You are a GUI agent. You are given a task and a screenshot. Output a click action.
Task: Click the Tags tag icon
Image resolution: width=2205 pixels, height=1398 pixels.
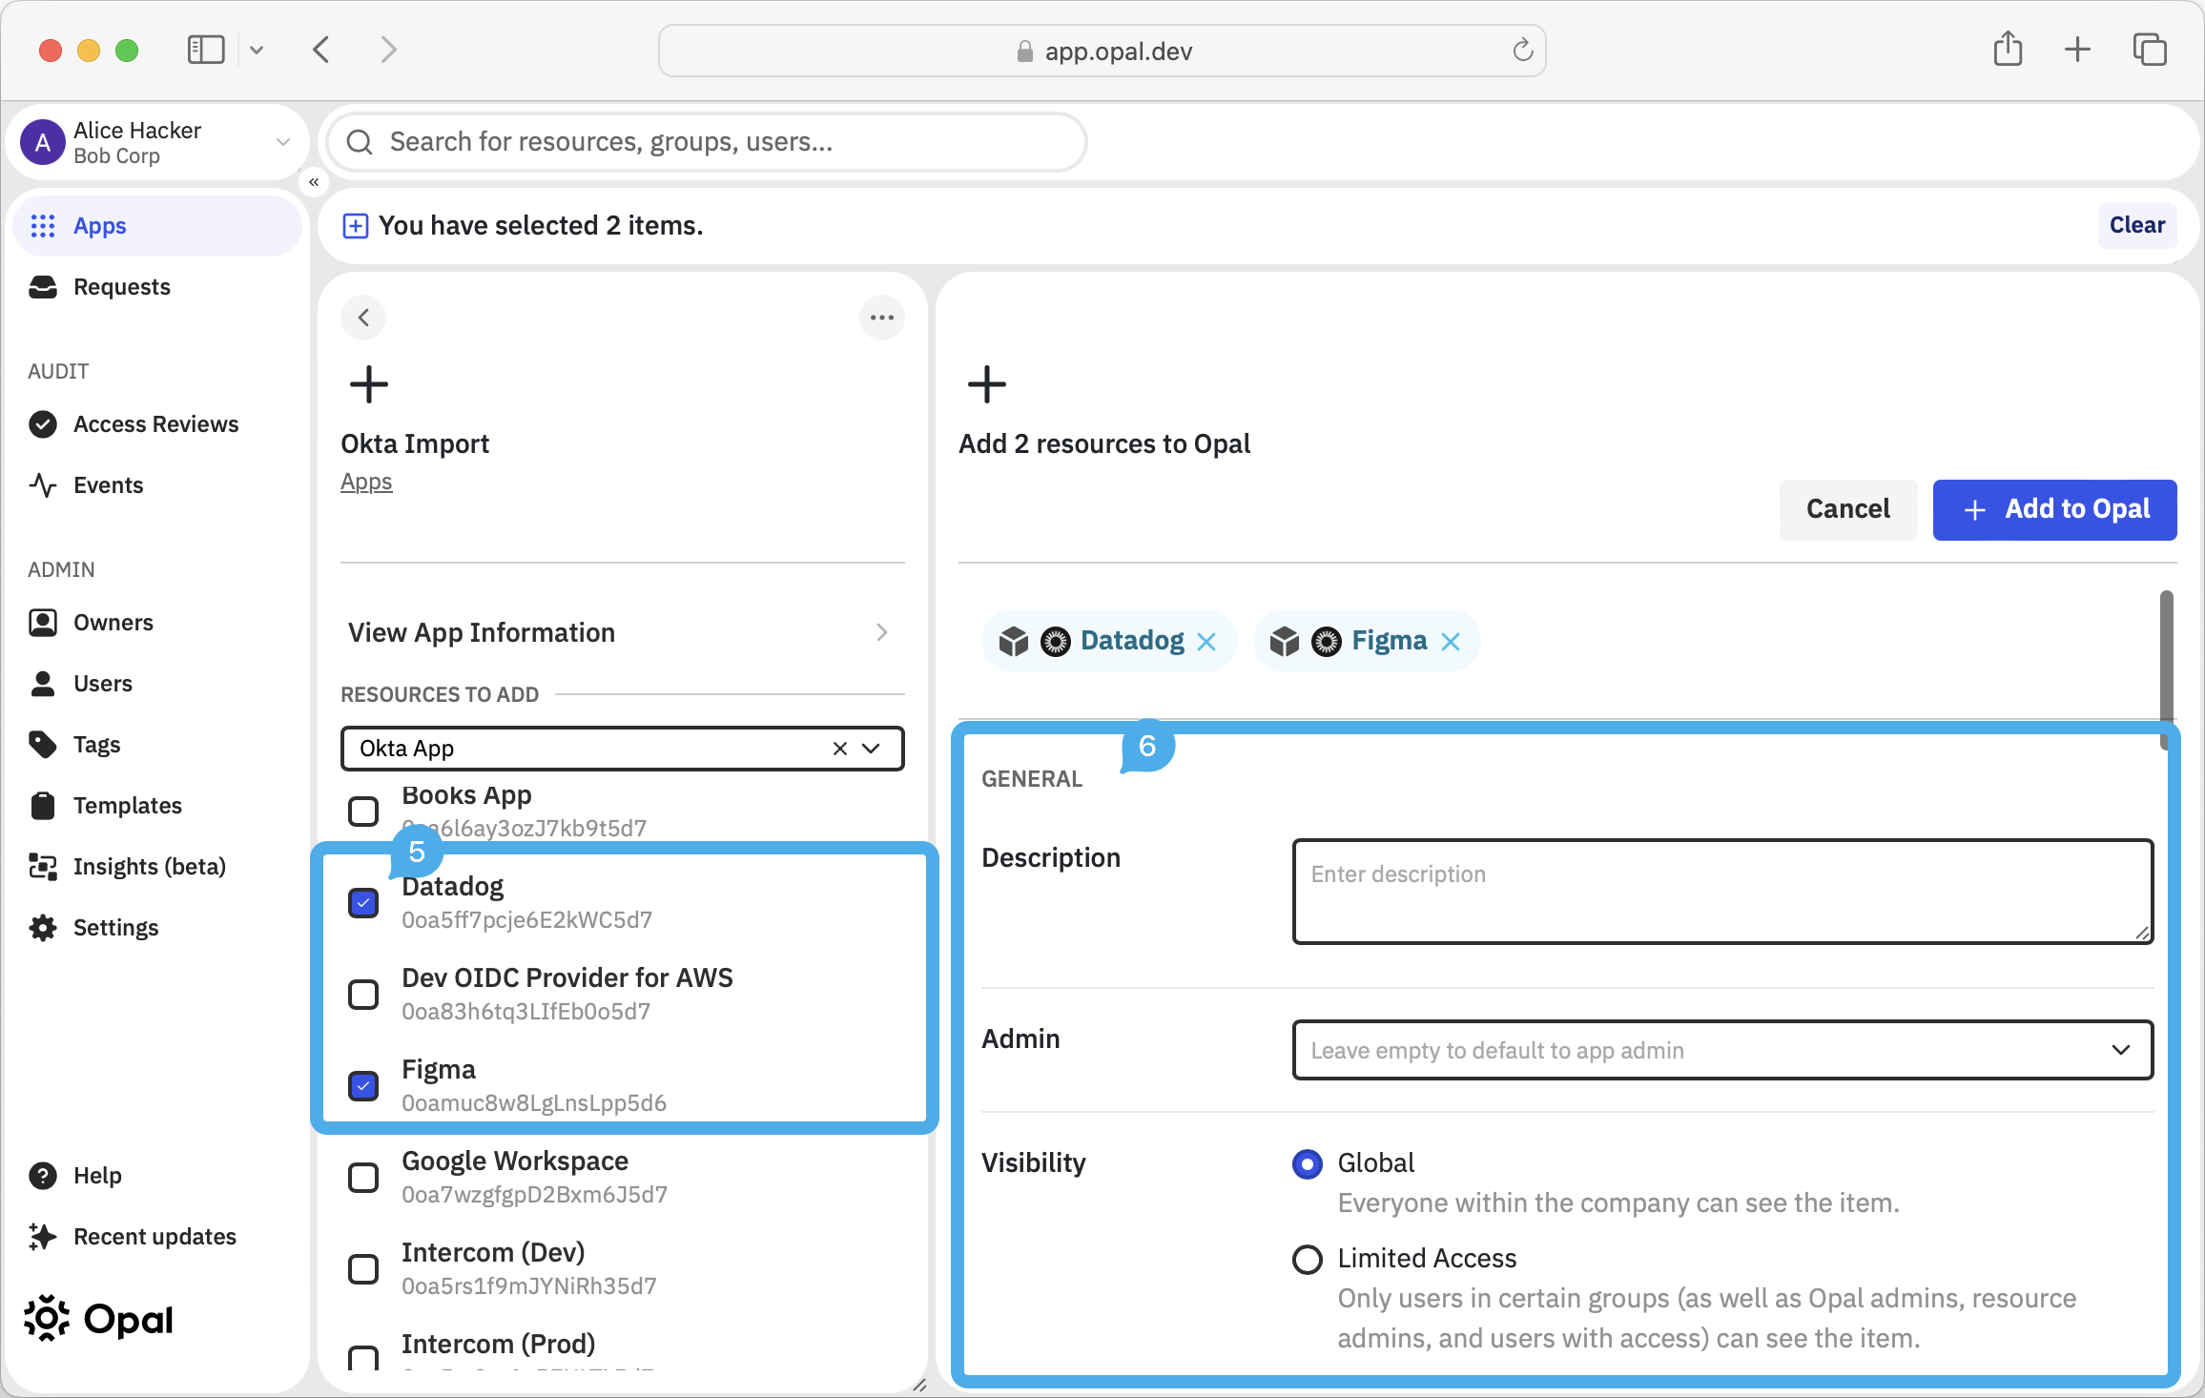(43, 745)
